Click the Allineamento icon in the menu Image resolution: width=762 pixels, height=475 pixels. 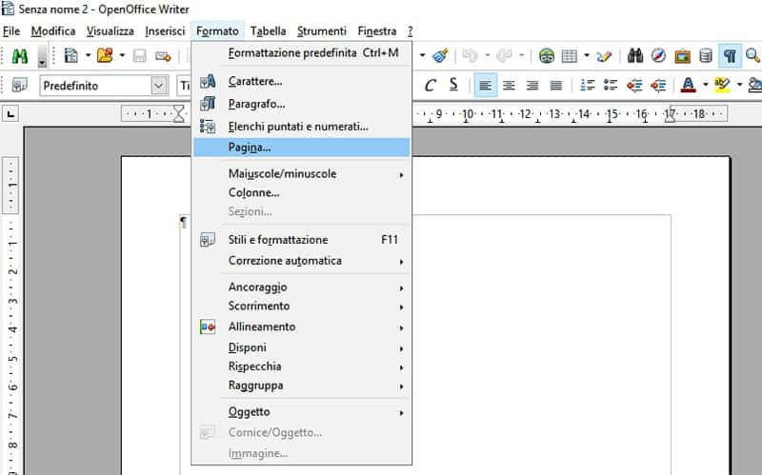pyautogui.click(x=208, y=327)
